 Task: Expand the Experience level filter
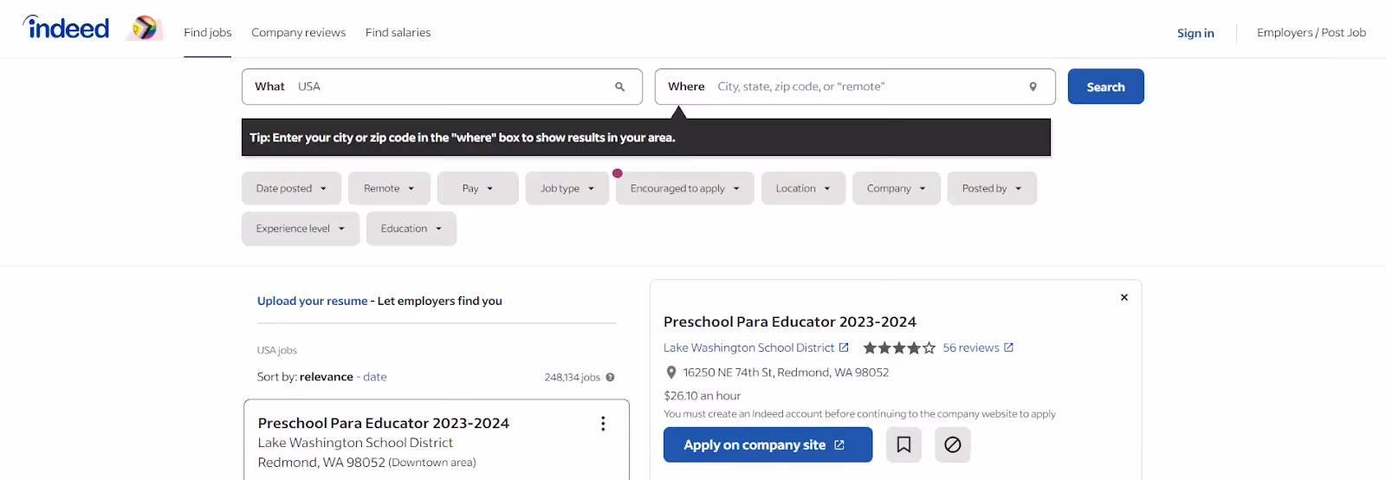(301, 229)
